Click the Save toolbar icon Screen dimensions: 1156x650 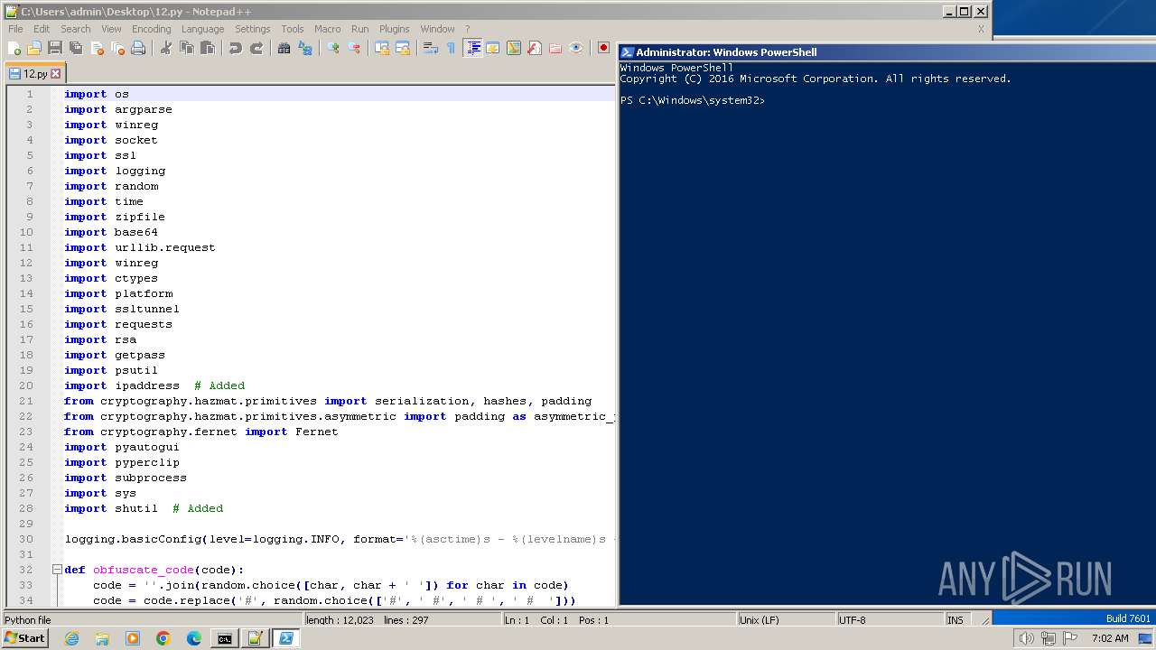tap(55, 48)
